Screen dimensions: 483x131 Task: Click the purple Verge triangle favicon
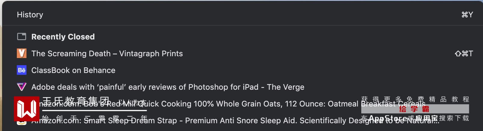click(22, 87)
